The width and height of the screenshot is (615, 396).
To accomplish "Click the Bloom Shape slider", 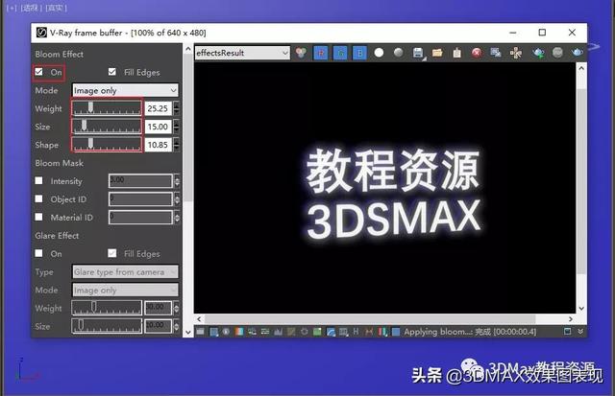I will click(x=107, y=145).
